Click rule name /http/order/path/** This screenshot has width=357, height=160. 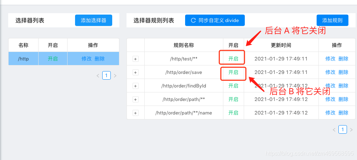(x=184, y=99)
